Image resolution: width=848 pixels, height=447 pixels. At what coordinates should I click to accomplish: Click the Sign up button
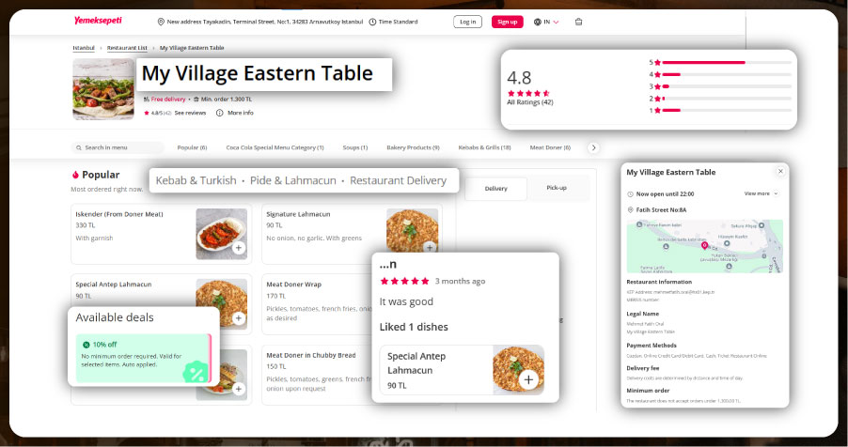507,22
